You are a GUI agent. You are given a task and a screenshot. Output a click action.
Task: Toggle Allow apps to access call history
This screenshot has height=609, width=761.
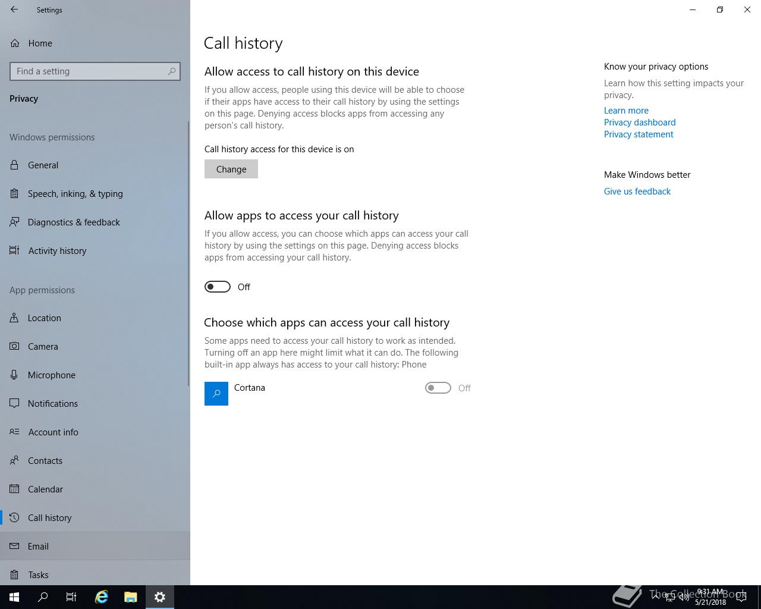(x=218, y=287)
